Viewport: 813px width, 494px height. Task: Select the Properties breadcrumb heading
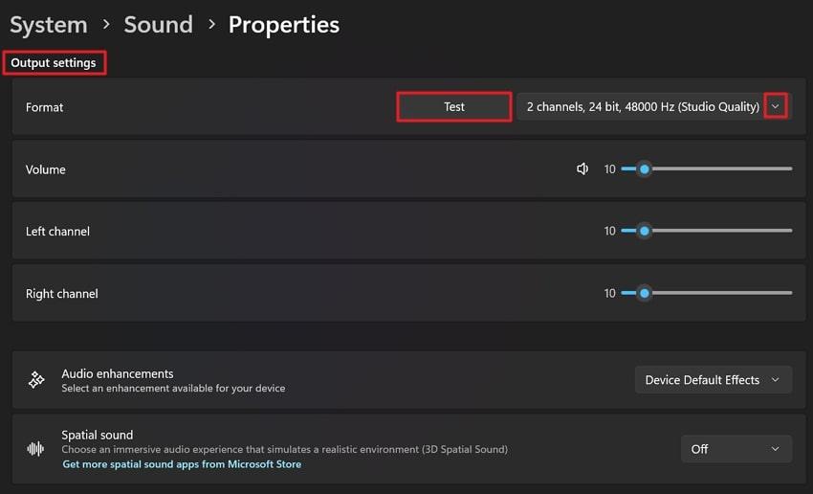point(284,25)
